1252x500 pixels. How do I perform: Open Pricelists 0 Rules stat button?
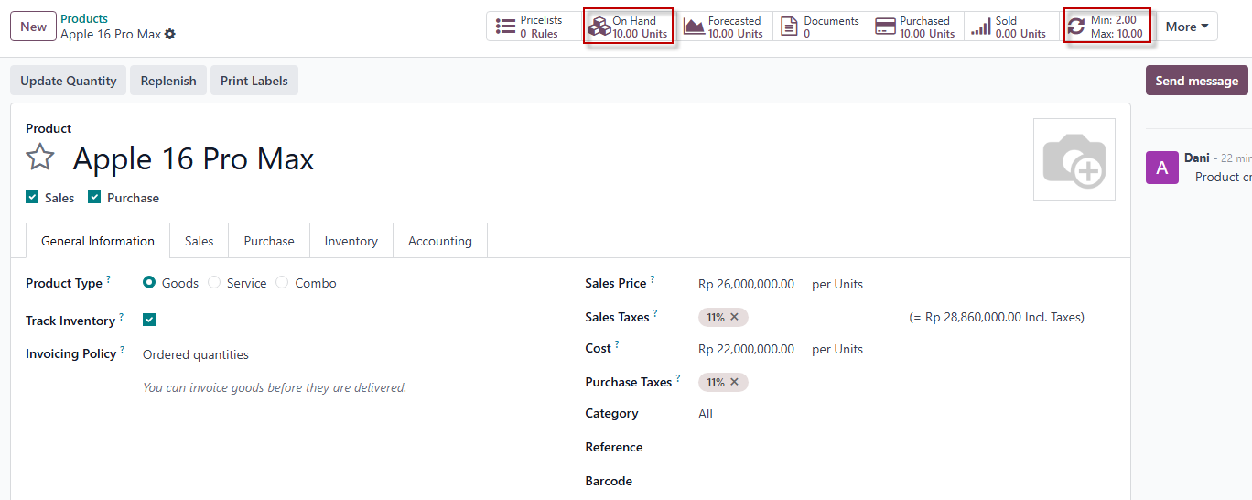coord(534,27)
